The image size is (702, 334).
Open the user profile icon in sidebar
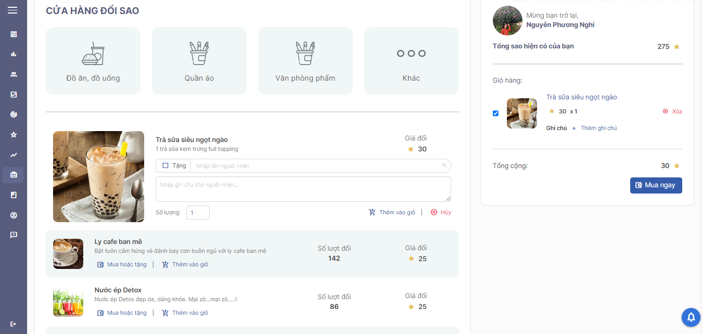tap(13, 215)
